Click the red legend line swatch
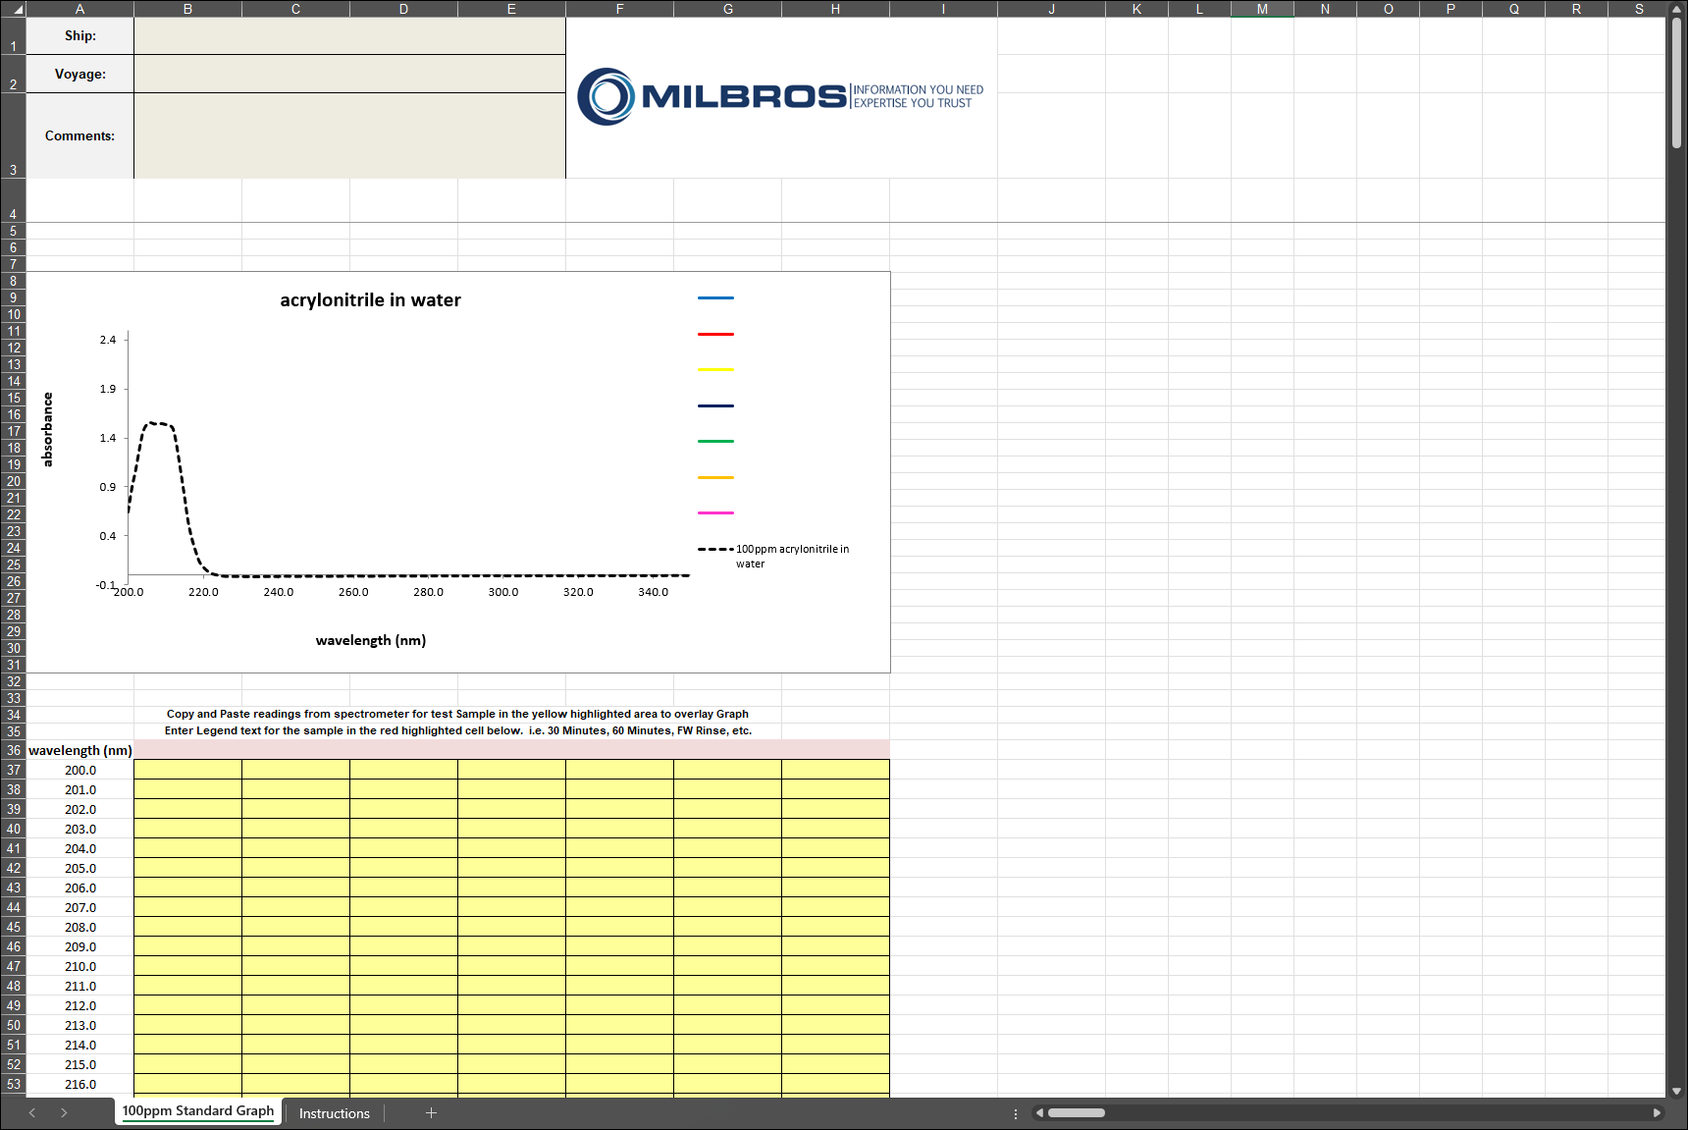 [x=715, y=334]
